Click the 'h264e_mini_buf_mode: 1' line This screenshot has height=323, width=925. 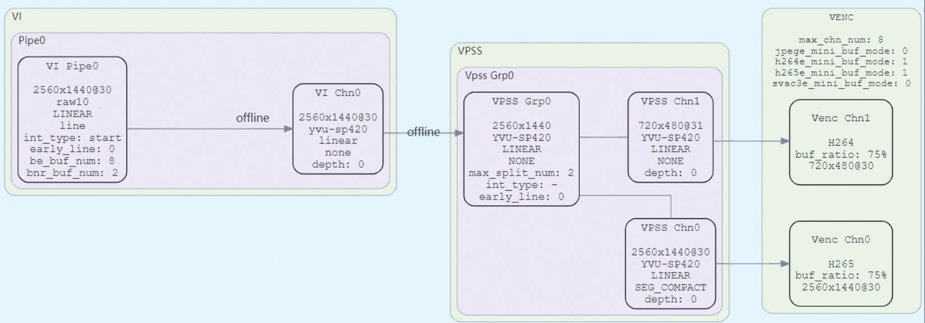point(841,62)
